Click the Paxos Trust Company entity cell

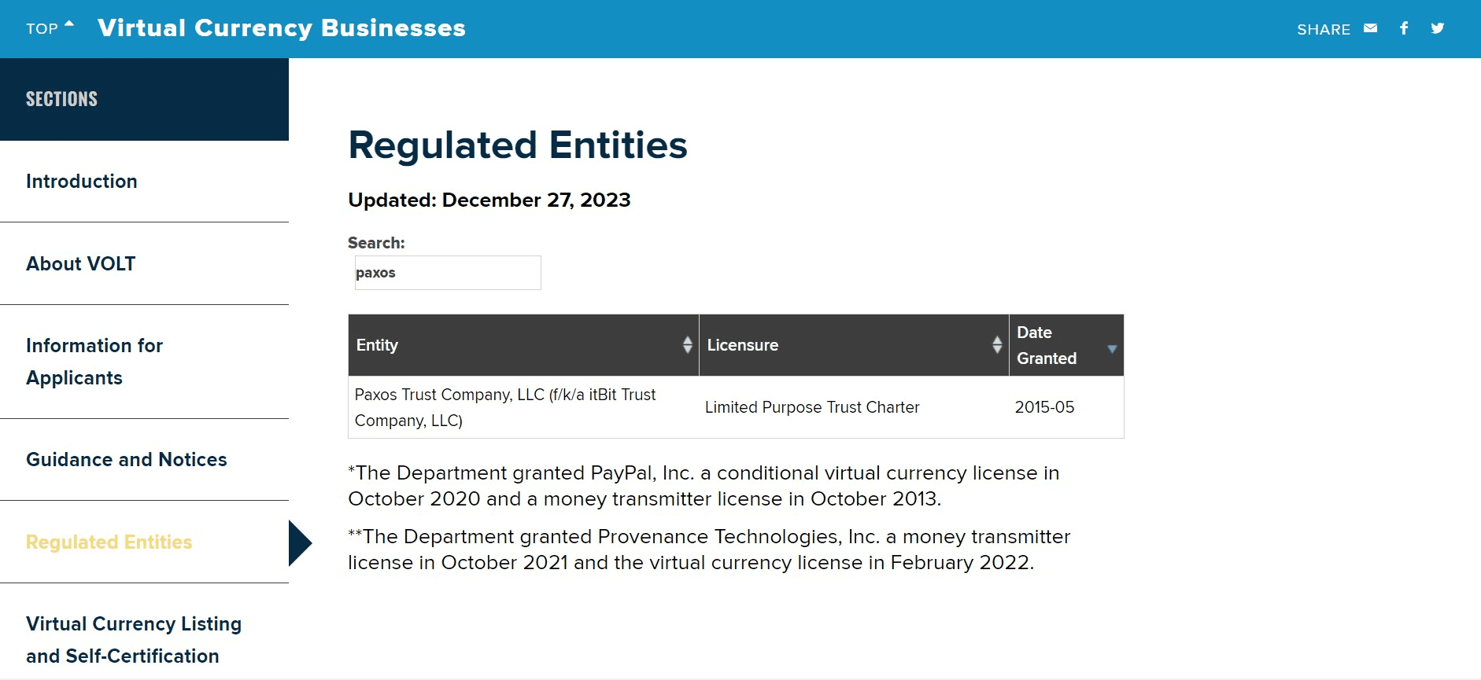[x=505, y=407]
